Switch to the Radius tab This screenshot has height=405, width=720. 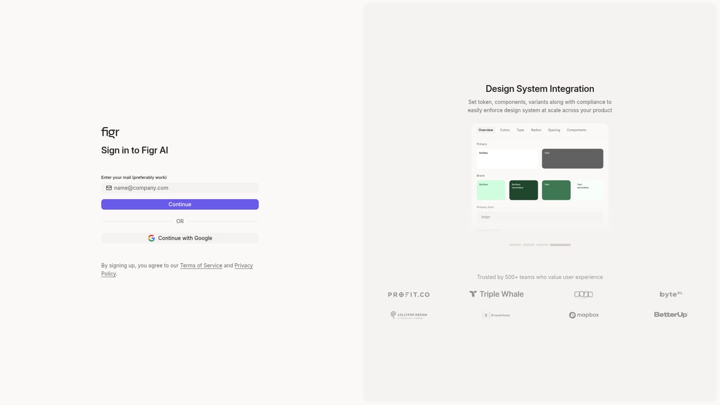pyautogui.click(x=536, y=130)
